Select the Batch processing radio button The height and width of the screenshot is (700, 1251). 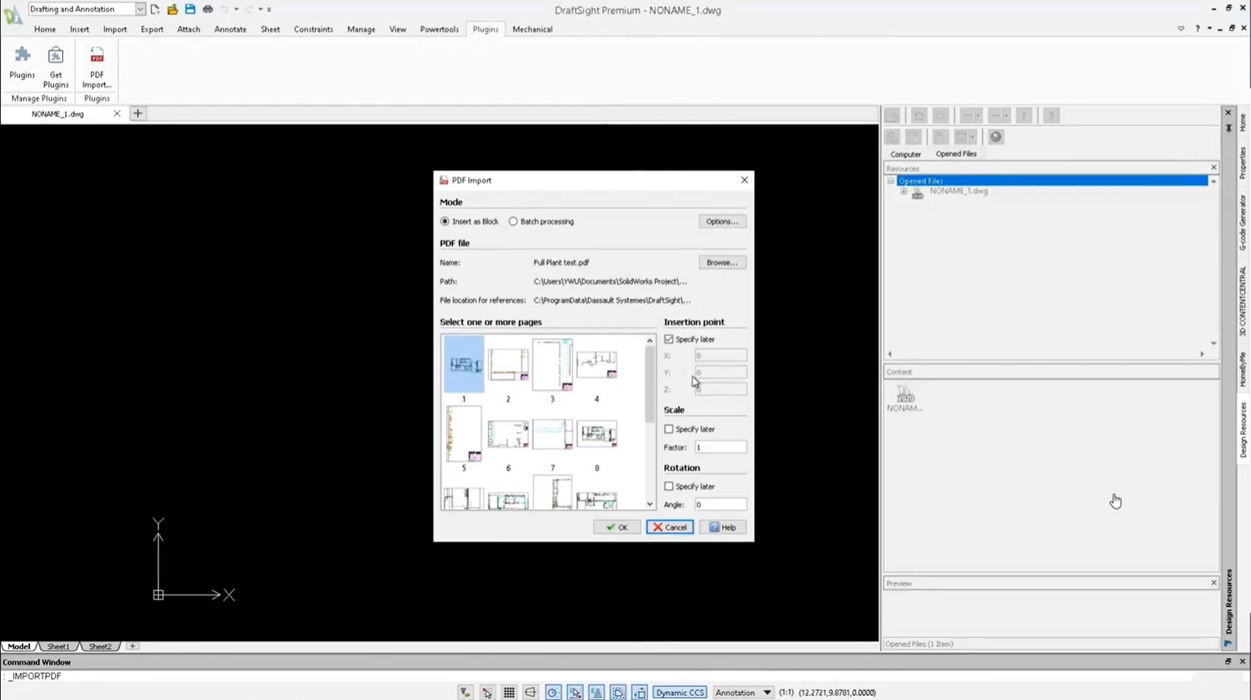point(513,222)
